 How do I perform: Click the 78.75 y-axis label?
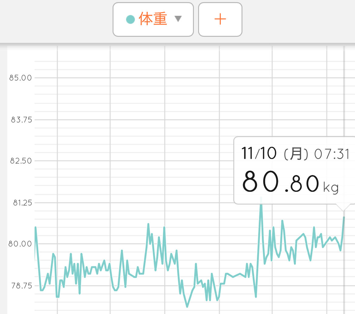click(x=21, y=286)
